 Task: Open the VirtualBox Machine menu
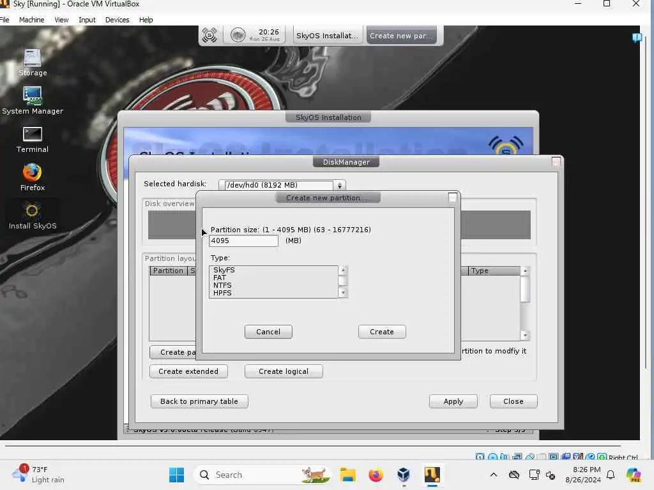[x=32, y=20]
